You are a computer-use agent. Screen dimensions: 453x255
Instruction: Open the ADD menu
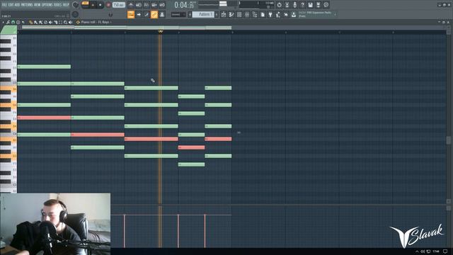coord(17,5)
